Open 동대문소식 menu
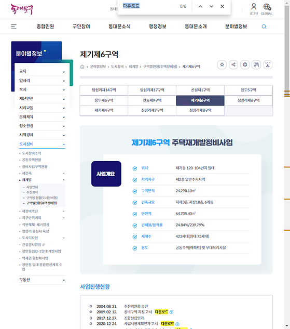Image resolution: width=290 pixels, height=329 pixels. tap(119, 27)
